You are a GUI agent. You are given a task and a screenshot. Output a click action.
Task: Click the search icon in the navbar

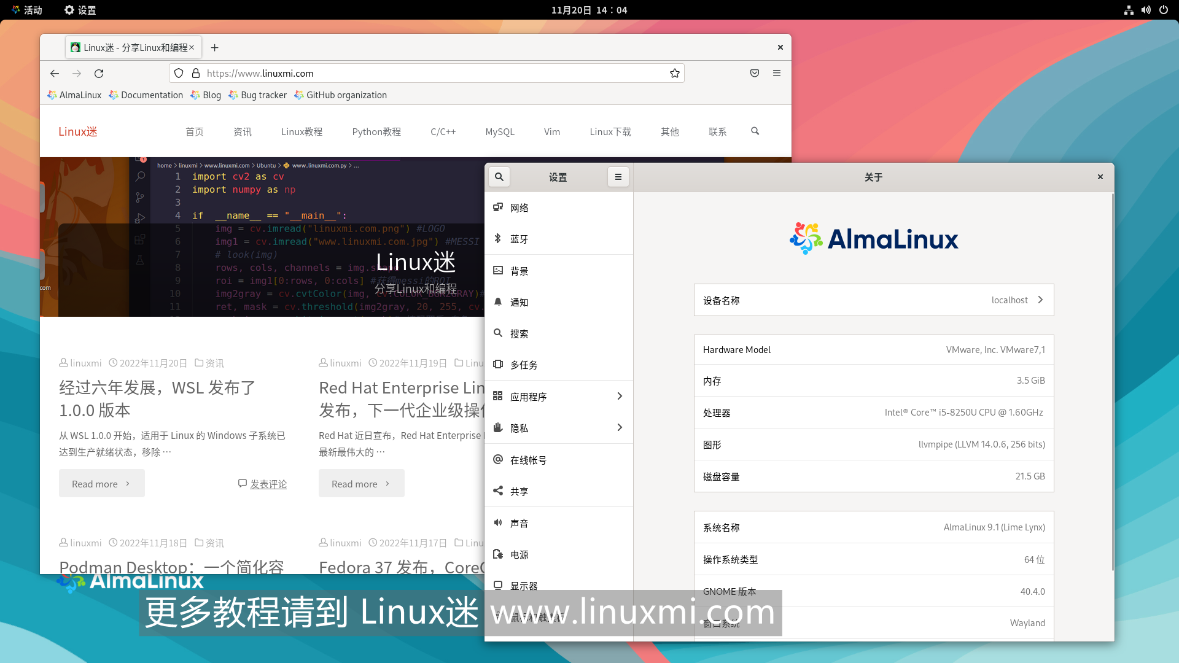(755, 131)
